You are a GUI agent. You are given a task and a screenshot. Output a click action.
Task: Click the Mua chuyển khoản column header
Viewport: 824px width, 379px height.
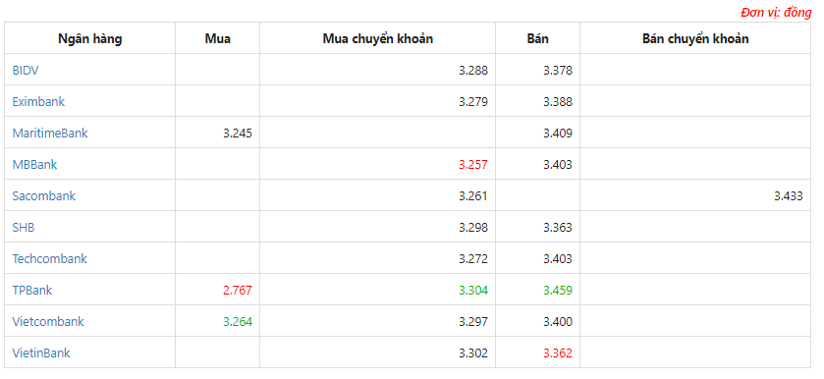click(x=378, y=39)
